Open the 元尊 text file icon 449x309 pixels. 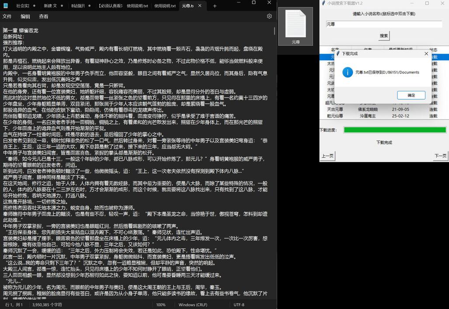[x=296, y=26]
